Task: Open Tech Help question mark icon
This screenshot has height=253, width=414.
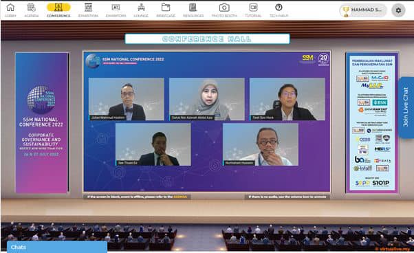Action: click(279, 8)
